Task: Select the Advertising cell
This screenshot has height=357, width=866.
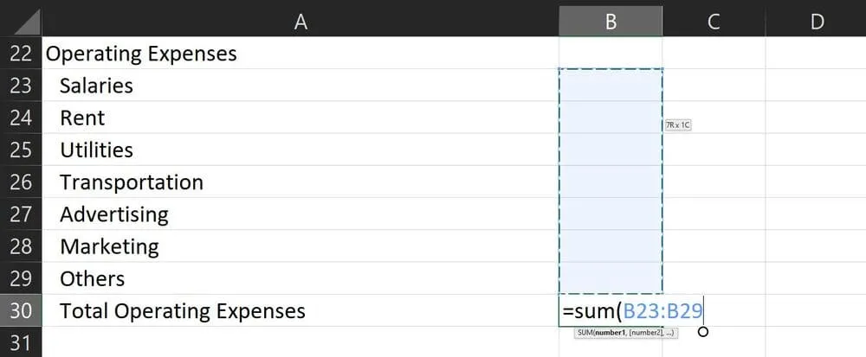Action: point(113,214)
